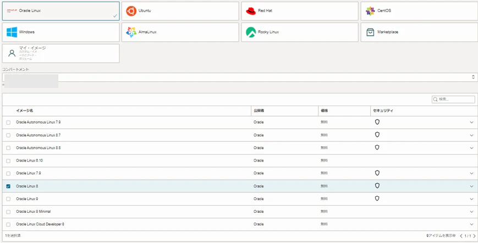
Task: Check the Oracle Linux 6.10 checkbox
Action: (x=8, y=161)
